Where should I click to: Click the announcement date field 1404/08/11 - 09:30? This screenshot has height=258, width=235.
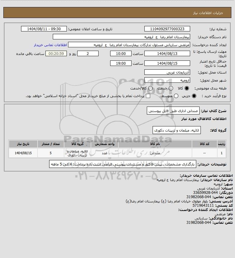[44, 29]
